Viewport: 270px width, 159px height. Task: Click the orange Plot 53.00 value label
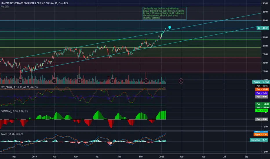pyautogui.click(x=262, y=89)
